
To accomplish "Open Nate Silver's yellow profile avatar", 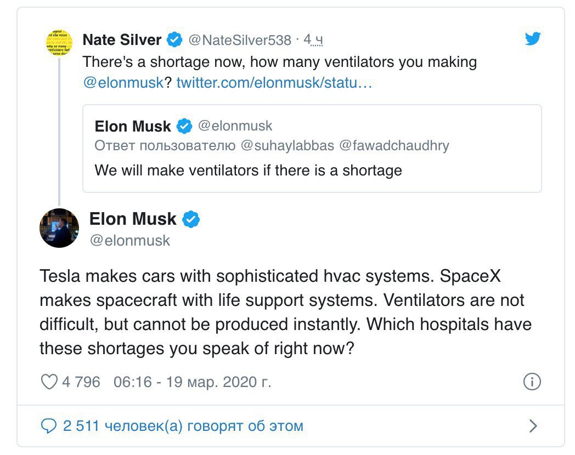I will [x=59, y=43].
